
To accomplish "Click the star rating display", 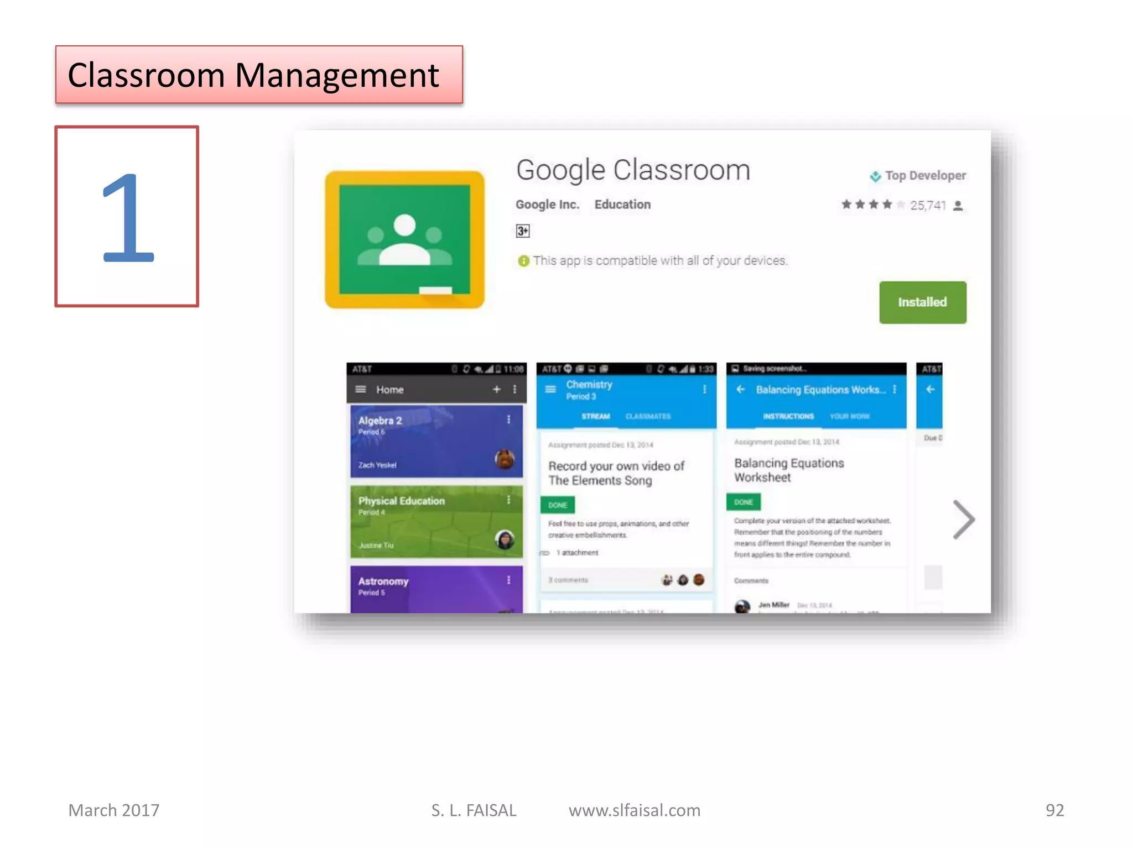I will click(872, 205).
